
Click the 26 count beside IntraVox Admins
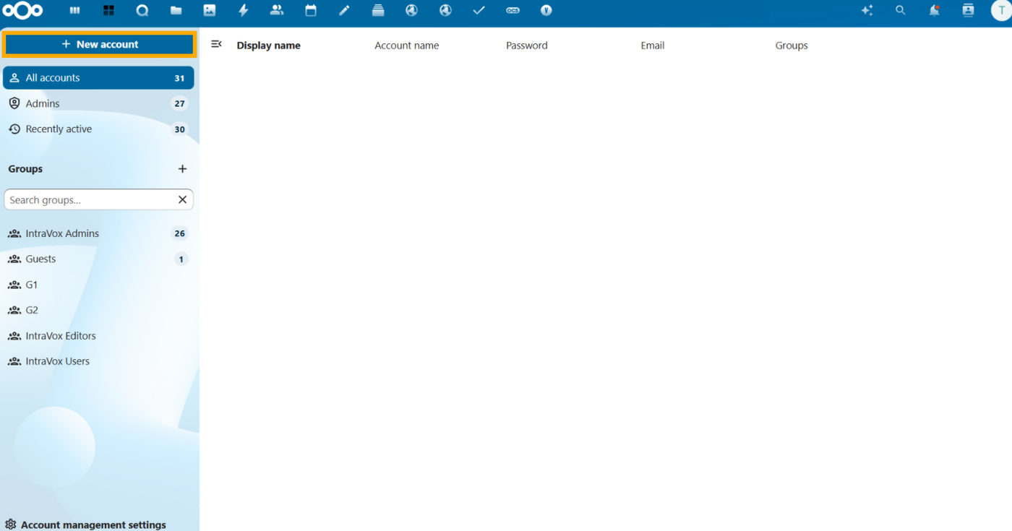tap(179, 233)
